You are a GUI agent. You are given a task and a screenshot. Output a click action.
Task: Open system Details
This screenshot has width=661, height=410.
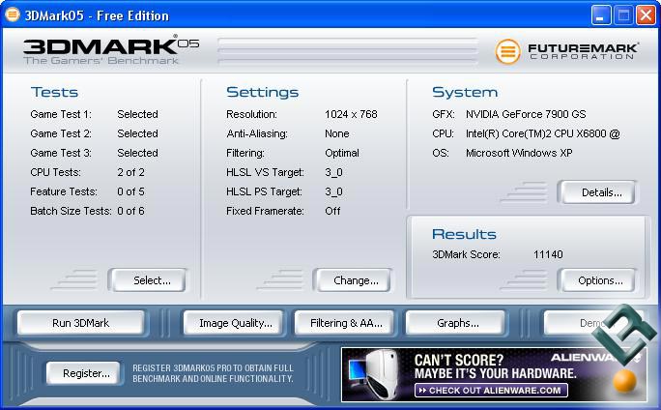600,192
